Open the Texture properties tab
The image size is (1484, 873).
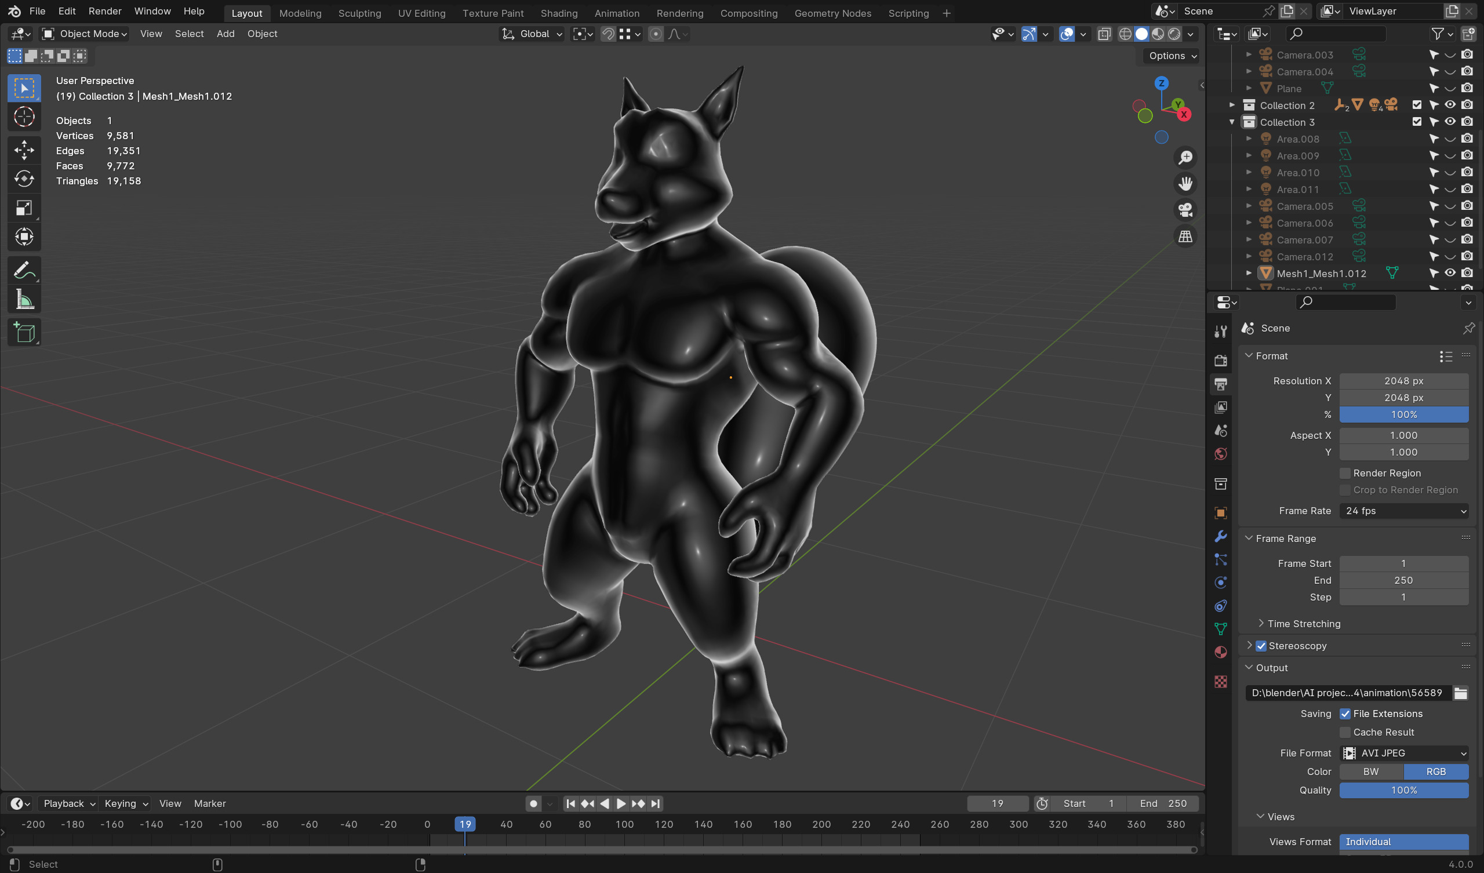(x=1221, y=682)
